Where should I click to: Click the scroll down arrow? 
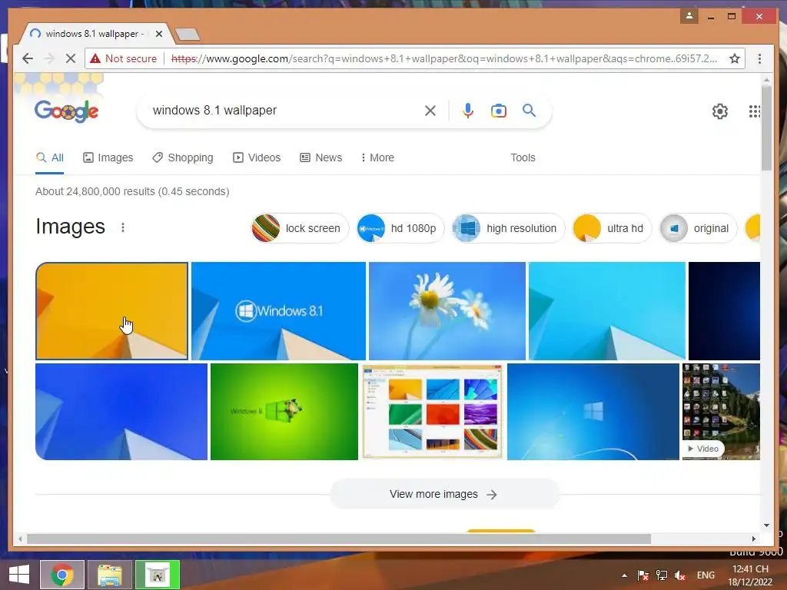(766, 525)
